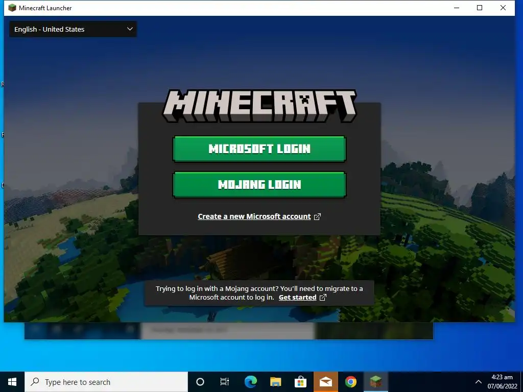Expand the English - United States language dropdown
The height and width of the screenshot is (392, 523).
pyautogui.click(x=73, y=29)
